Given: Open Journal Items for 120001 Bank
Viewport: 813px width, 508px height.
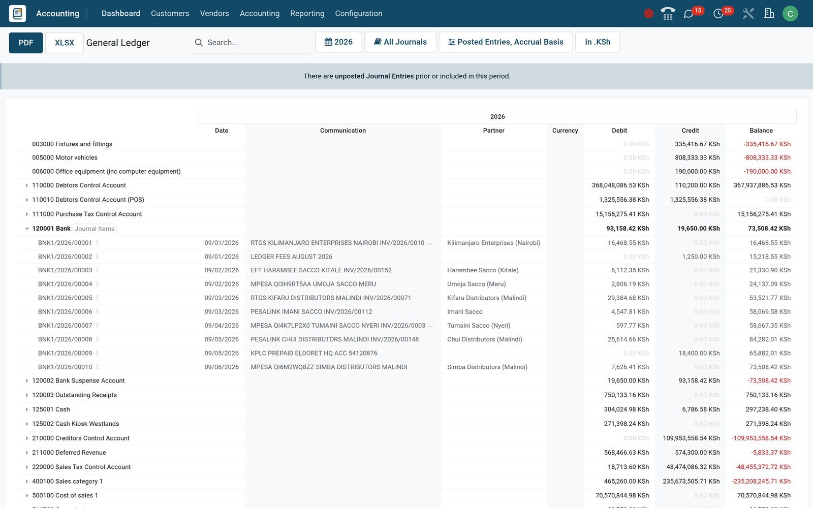Looking at the screenshot, I should click(x=95, y=229).
